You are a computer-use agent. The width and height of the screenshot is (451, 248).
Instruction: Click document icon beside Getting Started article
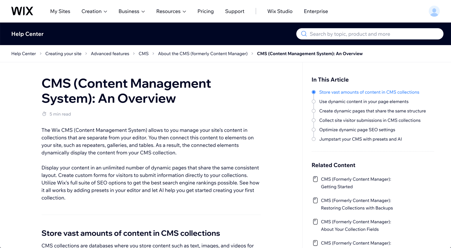point(315,179)
